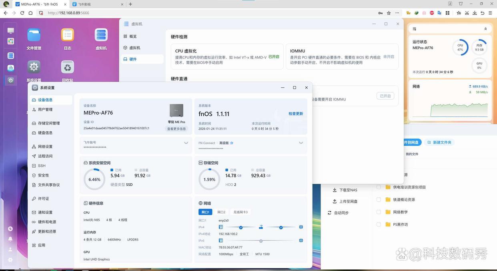Open a new browser tab
497x271 pixels.
(x=130, y=4)
